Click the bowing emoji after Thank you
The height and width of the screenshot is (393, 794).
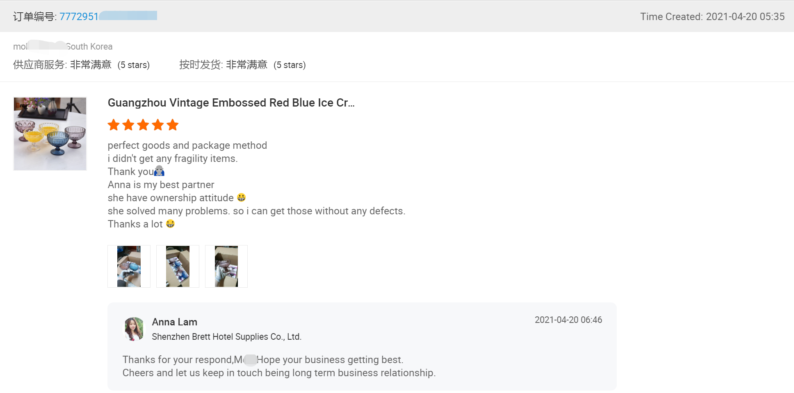tap(159, 171)
